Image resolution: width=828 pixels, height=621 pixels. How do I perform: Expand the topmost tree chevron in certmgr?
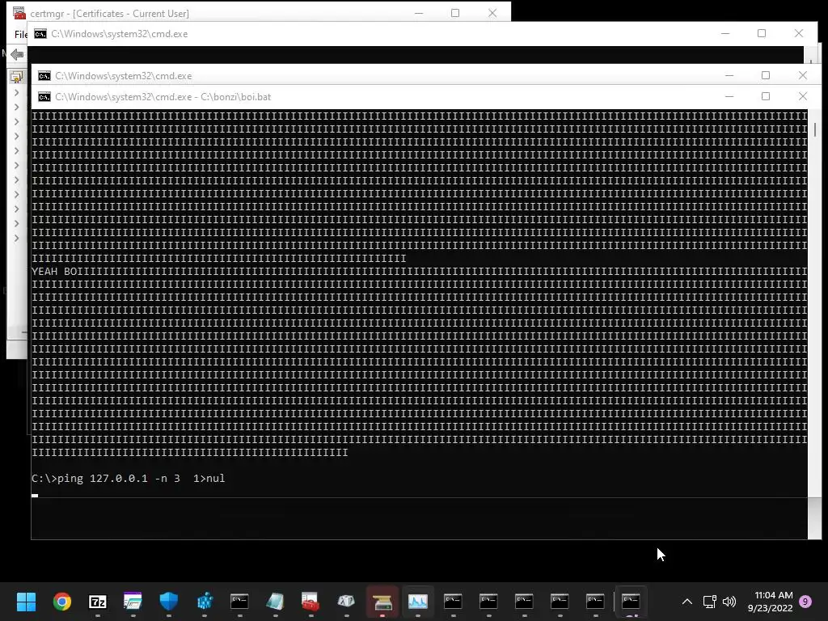click(17, 92)
